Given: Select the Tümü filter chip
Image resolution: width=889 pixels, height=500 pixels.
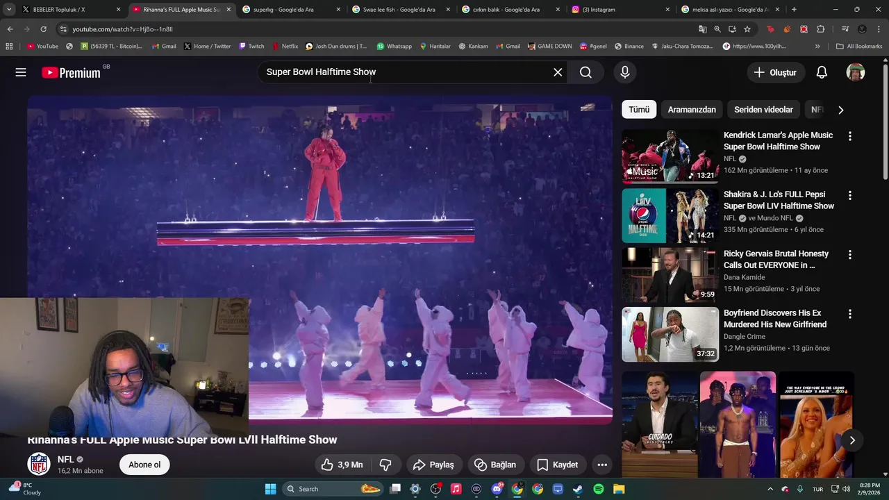Looking at the screenshot, I should (639, 110).
